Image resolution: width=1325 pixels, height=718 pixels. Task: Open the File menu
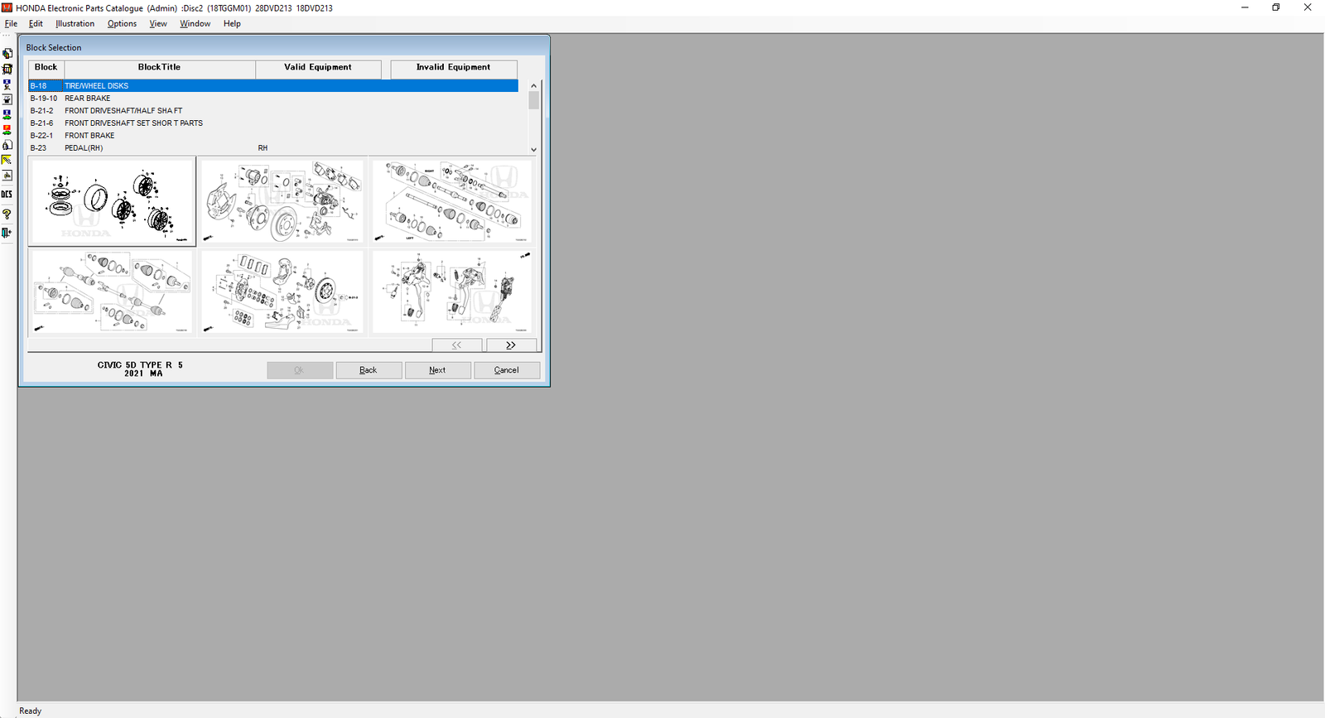pos(11,24)
